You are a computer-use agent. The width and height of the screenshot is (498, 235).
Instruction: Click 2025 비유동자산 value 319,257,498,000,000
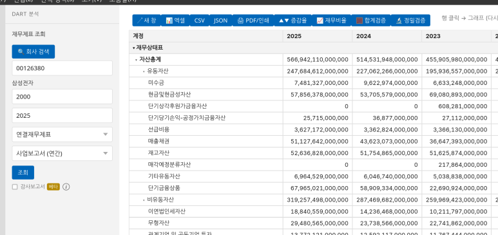pyautogui.click(x=317, y=200)
